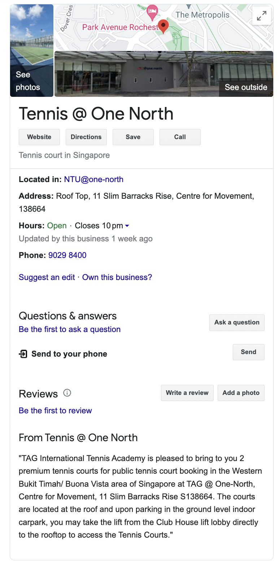Expand the opening hours dropdown arrow
Screen dimensions: 279x564
[127, 226]
